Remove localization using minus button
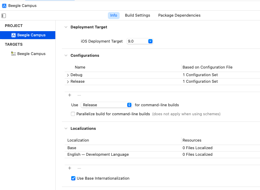The image size is (260, 190). pos(79,168)
